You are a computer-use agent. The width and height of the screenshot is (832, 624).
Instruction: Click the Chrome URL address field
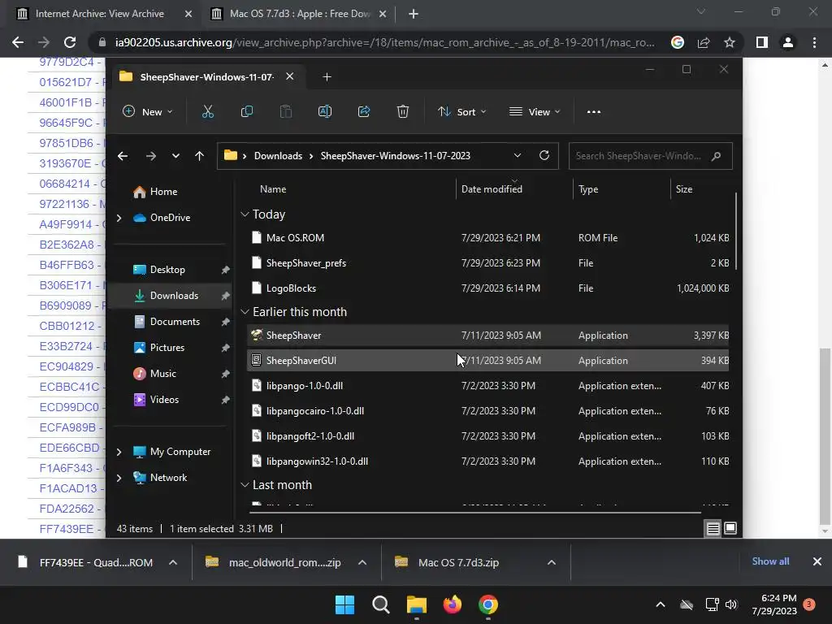click(x=384, y=42)
